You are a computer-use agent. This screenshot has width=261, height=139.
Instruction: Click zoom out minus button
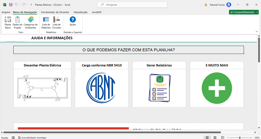coord(229,138)
